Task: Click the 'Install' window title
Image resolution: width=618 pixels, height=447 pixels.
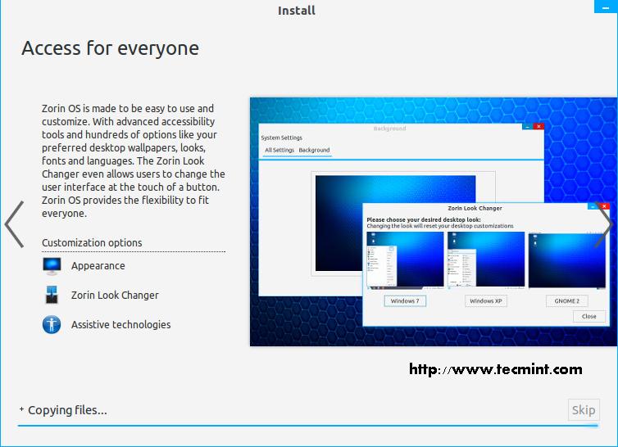Action: pos(297,11)
